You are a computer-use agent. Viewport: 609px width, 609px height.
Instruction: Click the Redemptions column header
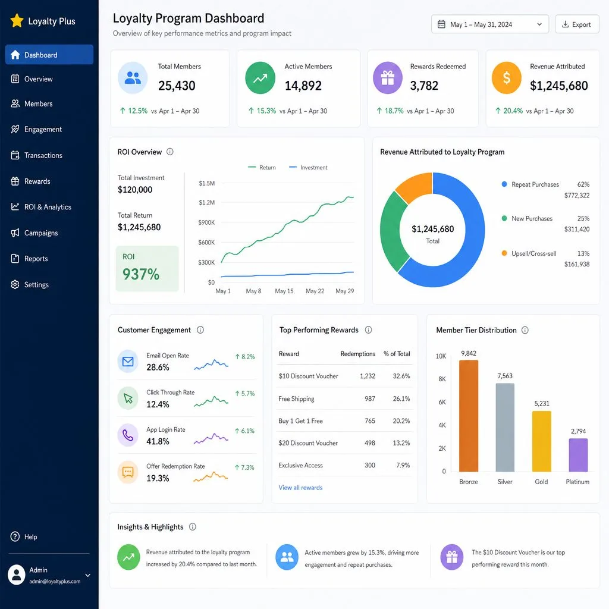pos(357,354)
